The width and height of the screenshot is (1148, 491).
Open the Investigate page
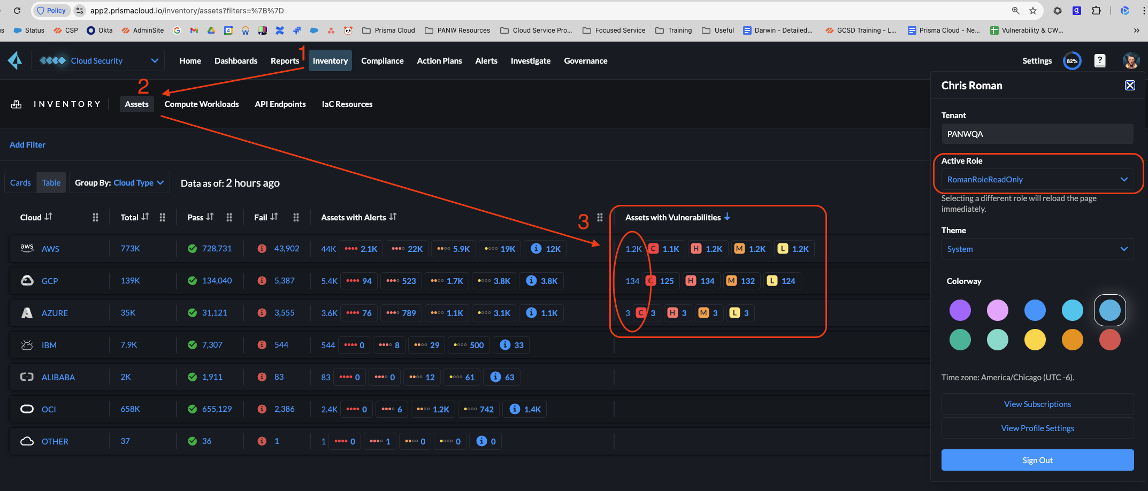point(531,60)
